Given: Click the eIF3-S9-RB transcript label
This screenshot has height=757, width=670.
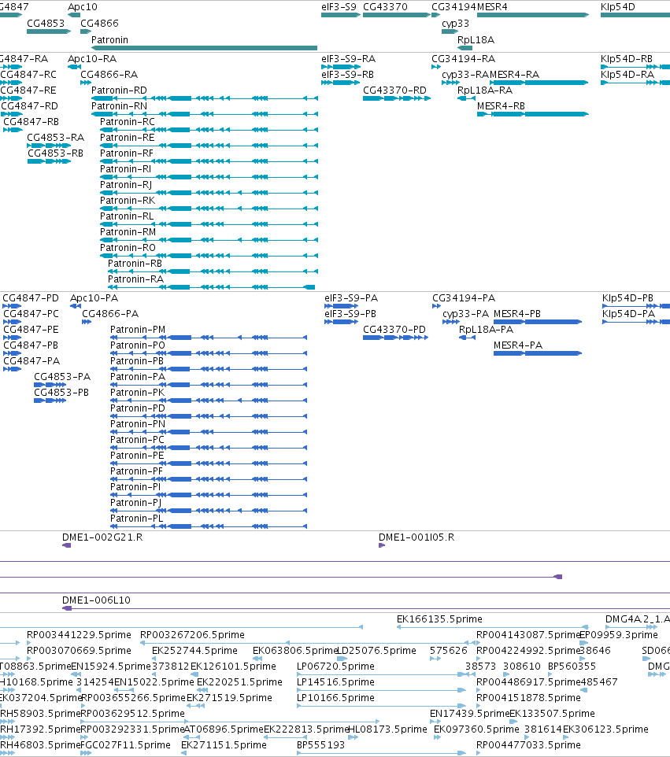Looking at the screenshot, I should tap(347, 75).
